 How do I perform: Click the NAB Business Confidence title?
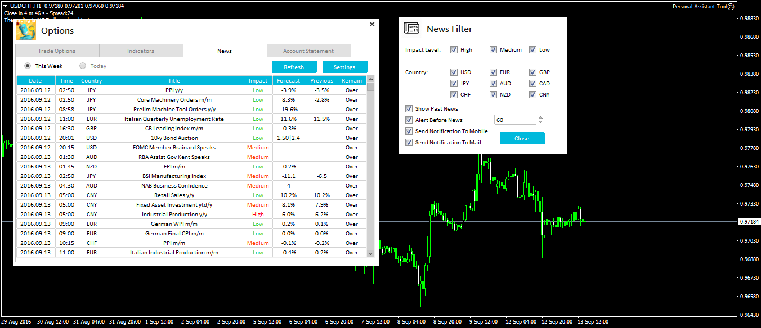point(174,185)
